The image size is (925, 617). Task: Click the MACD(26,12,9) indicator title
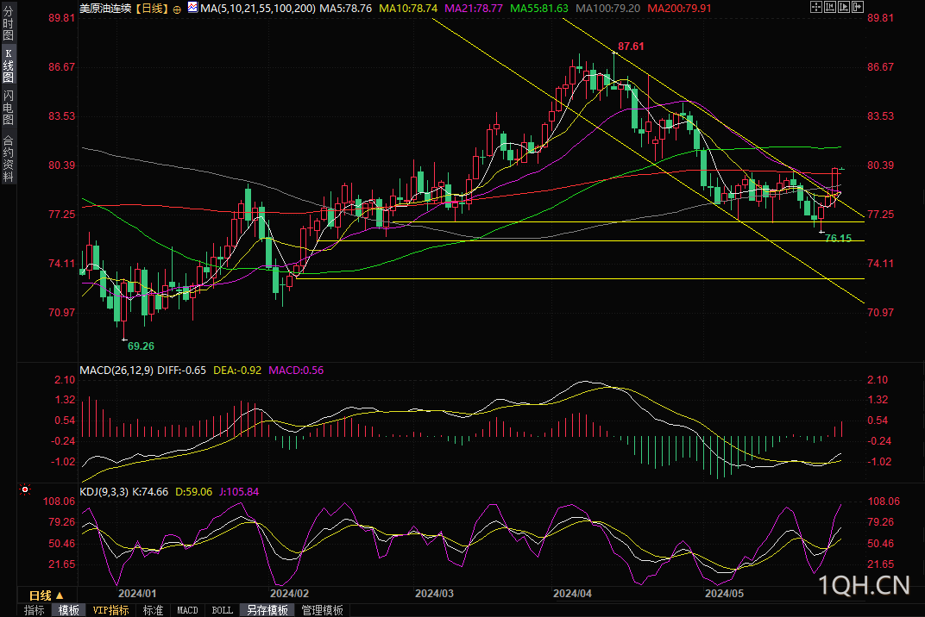116,370
